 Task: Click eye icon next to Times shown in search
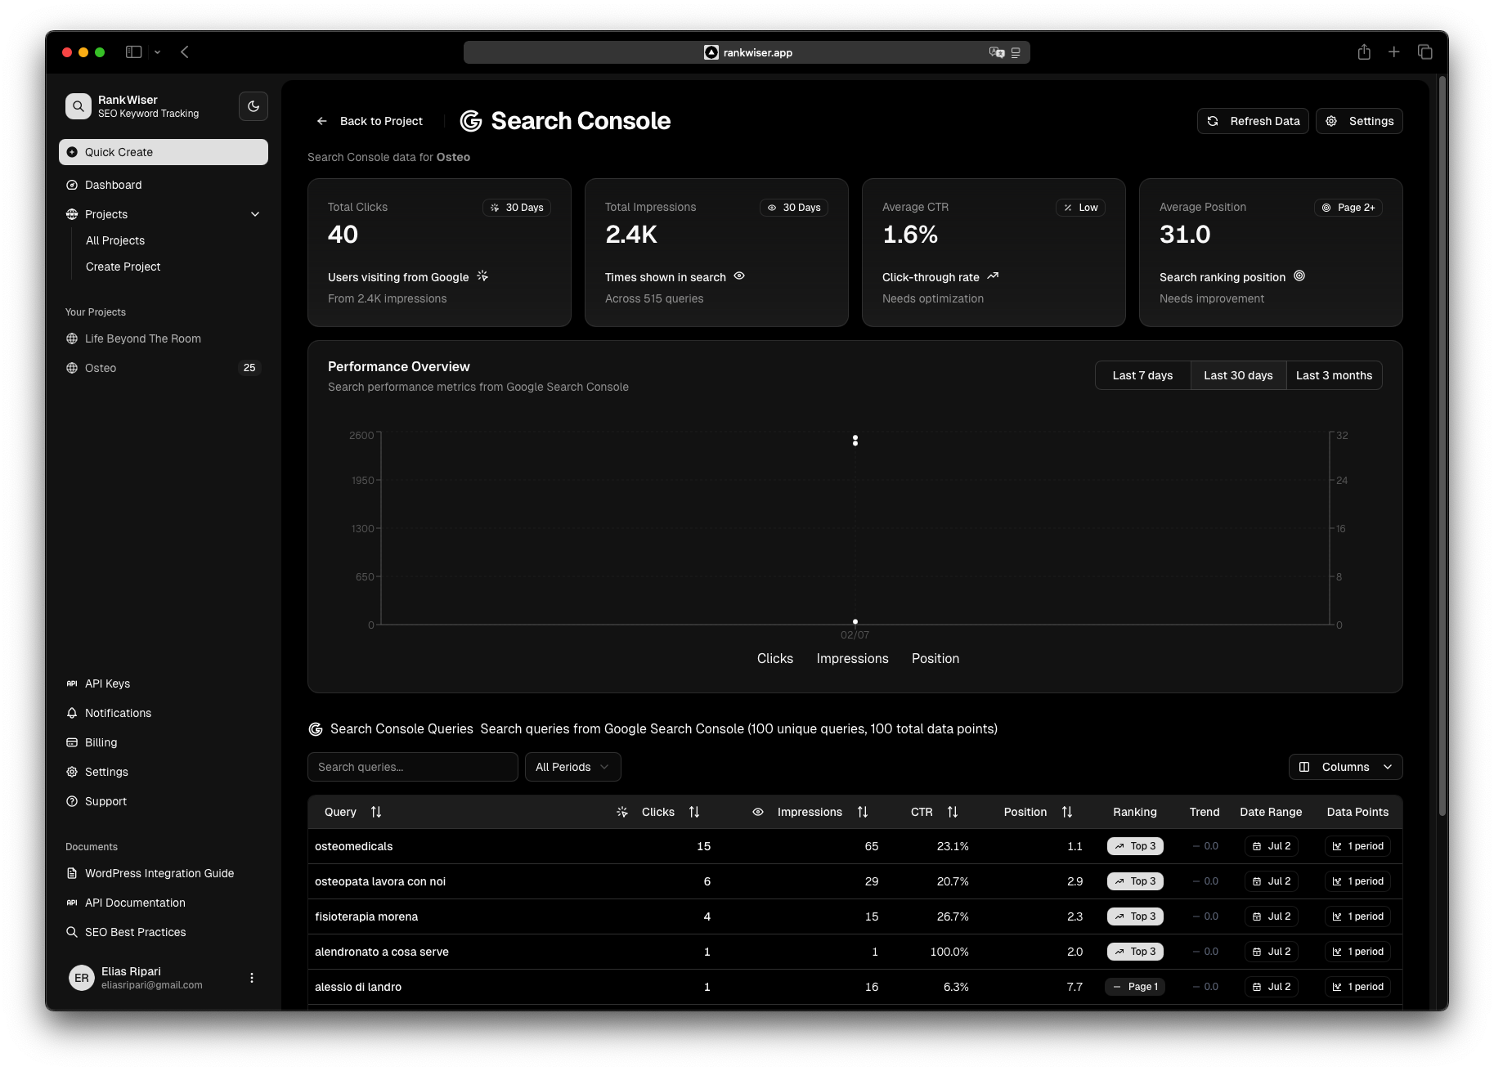click(739, 276)
